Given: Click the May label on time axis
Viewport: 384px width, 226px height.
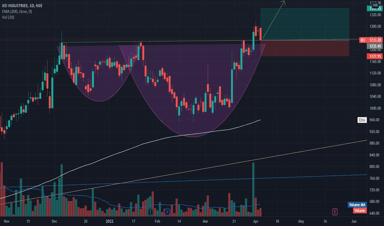Looking at the screenshot, I should 301,221.
